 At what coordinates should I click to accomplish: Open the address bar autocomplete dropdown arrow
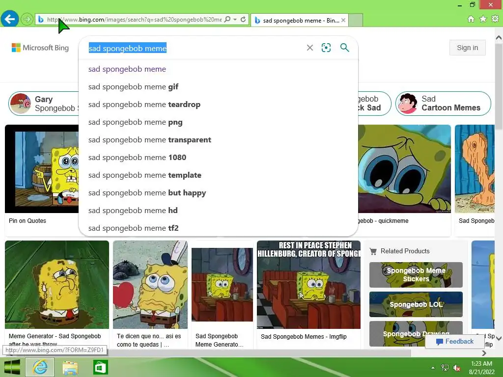[x=235, y=19]
